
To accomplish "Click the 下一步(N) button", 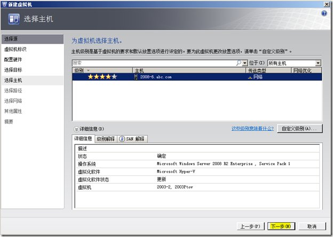I will (281, 226).
